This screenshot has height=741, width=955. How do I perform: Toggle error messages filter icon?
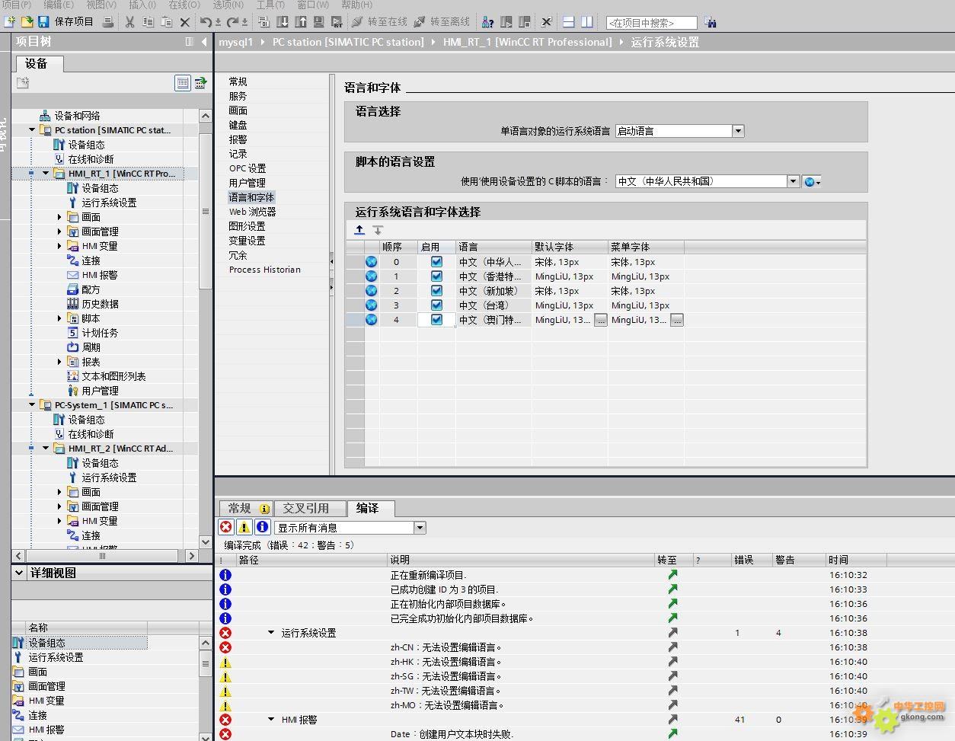click(x=226, y=527)
